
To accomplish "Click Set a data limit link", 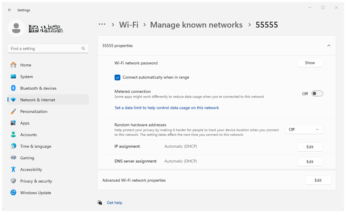I will (x=167, y=108).
